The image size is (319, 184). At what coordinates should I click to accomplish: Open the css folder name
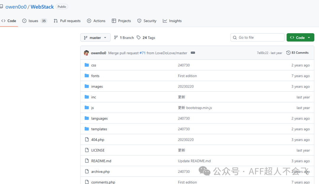94,65
